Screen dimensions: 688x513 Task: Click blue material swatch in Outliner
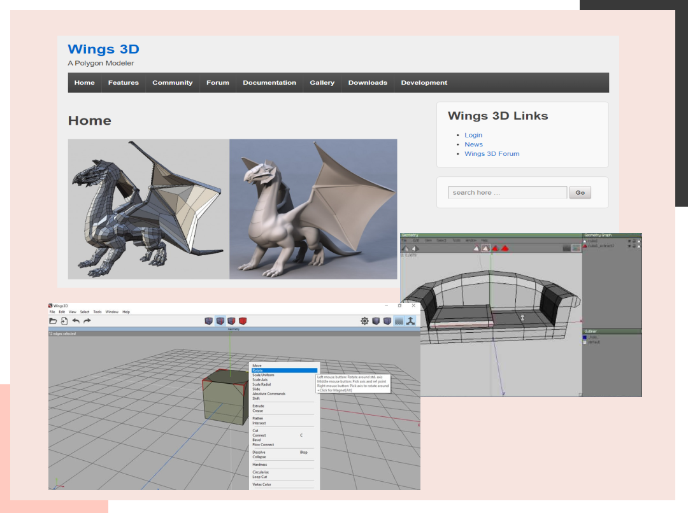pyautogui.click(x=585, y=337)
